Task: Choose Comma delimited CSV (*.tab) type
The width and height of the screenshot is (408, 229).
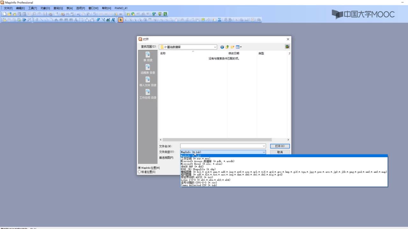Action: click(x=284, y=185)
